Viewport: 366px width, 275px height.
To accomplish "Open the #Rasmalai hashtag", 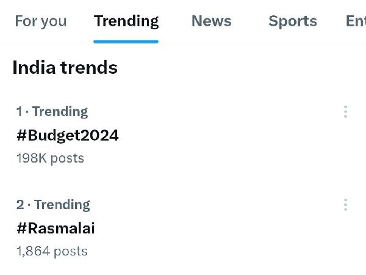I will click(x=56, y=229).
